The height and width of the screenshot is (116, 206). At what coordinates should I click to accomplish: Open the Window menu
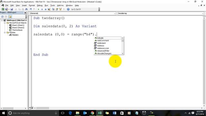[x=69, y=5]
